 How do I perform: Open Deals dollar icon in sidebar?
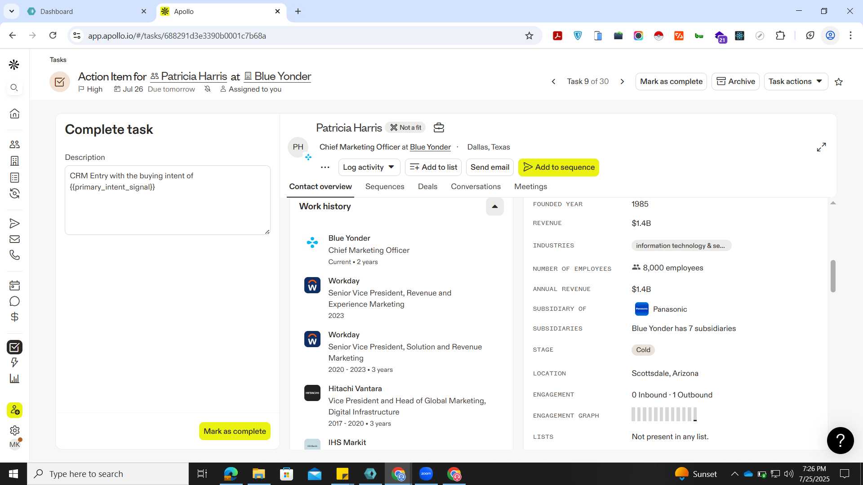coord(14,317)
